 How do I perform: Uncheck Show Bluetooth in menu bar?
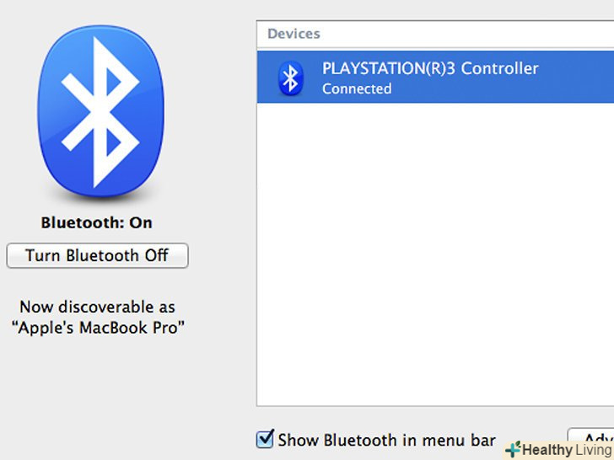265,439
